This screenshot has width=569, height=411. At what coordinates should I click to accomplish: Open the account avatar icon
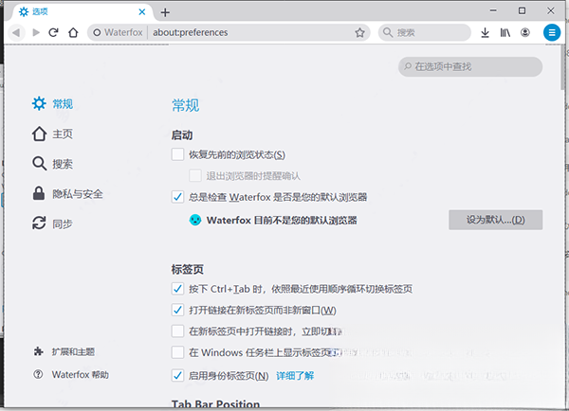[525, 32]
